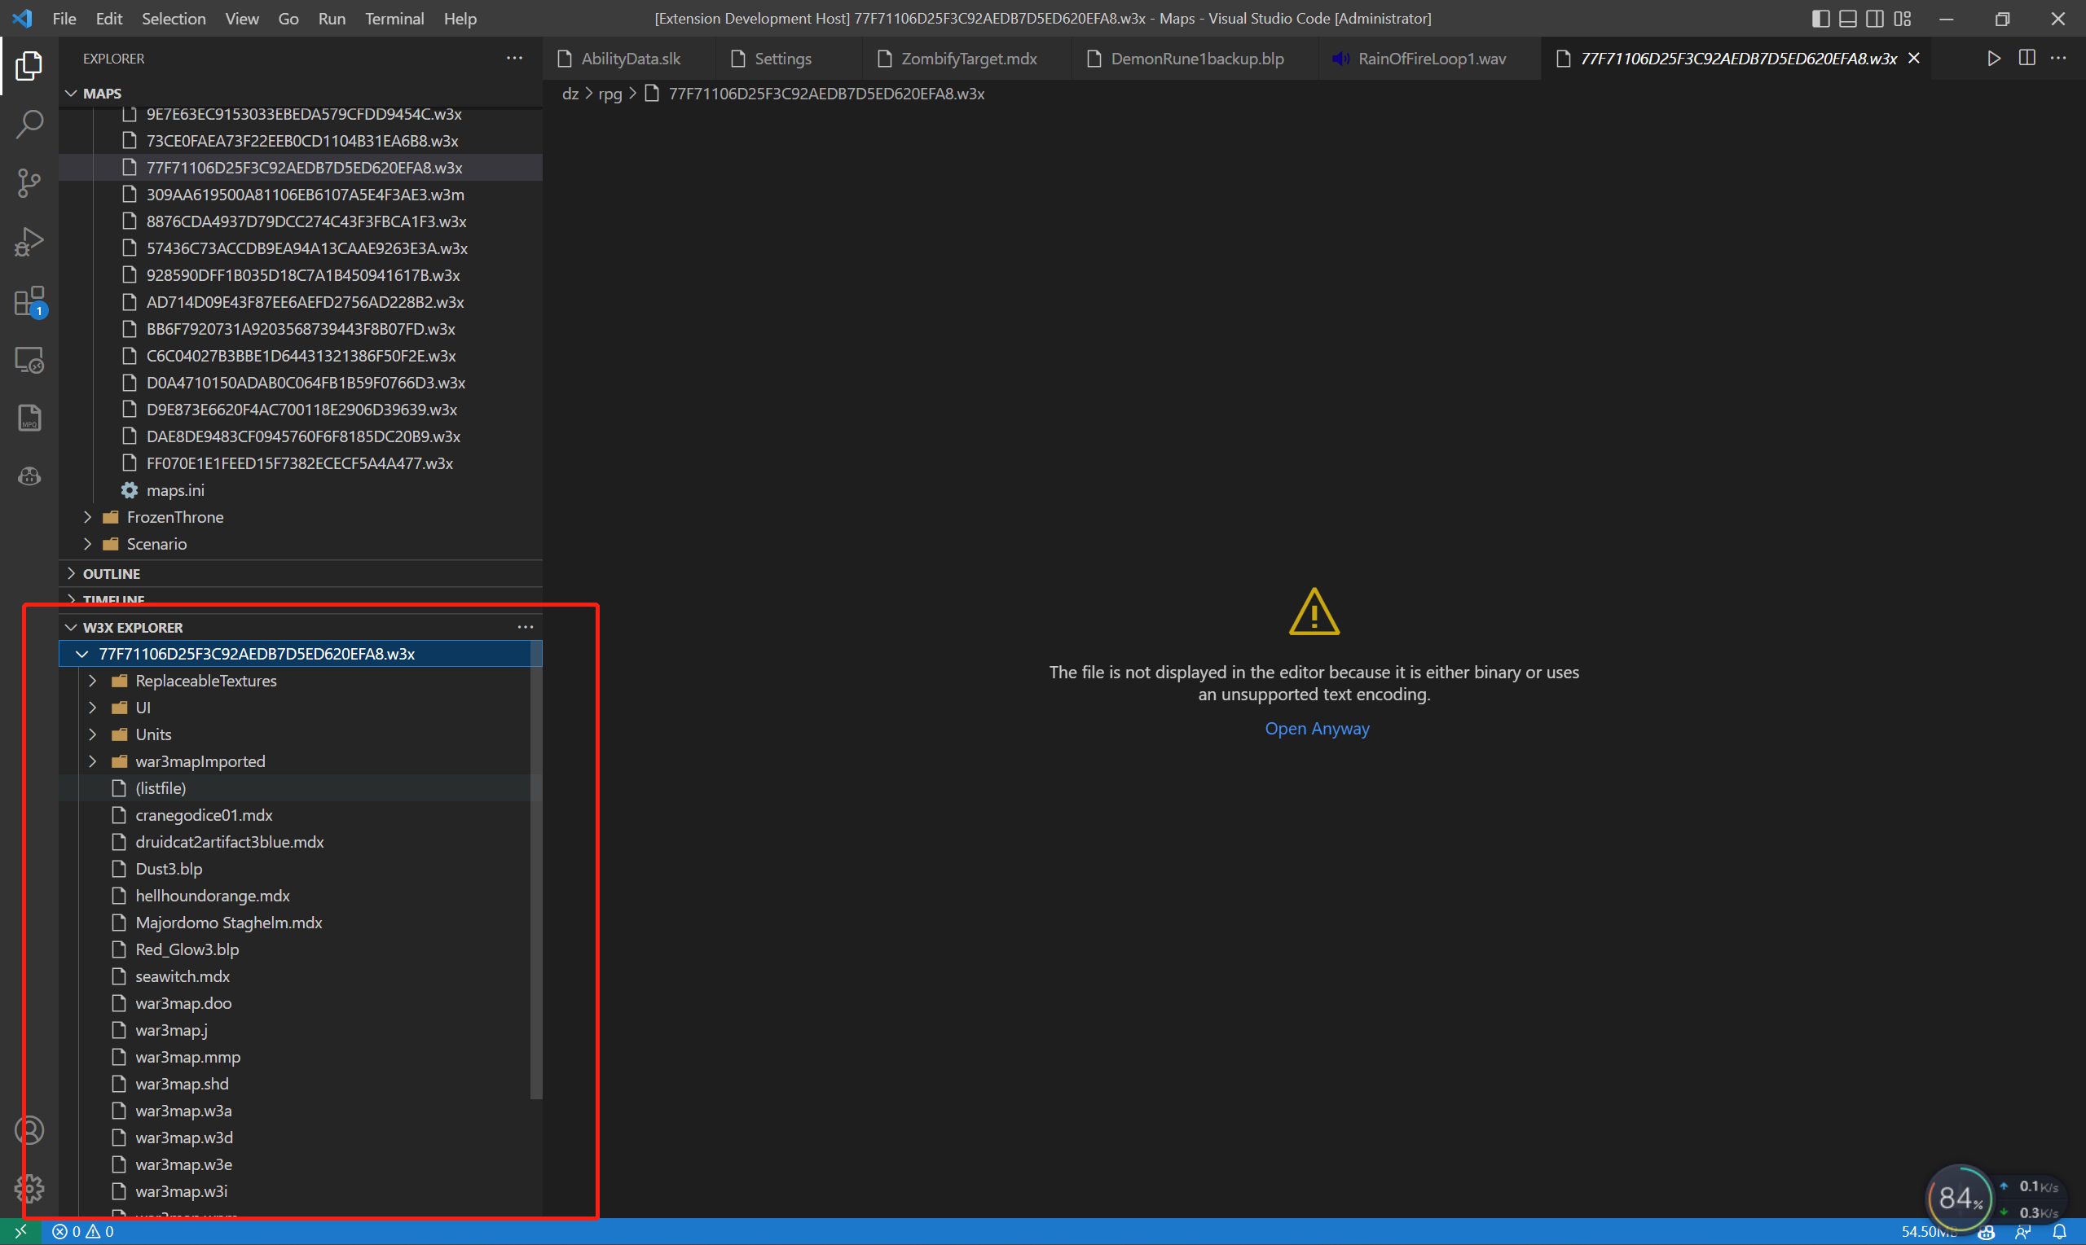Select 309AA619500A81106EB6107A5E4F3AE3.w3m file
The width and height of the screenshot is (2086, 1245).
click(x=301, y=195)
